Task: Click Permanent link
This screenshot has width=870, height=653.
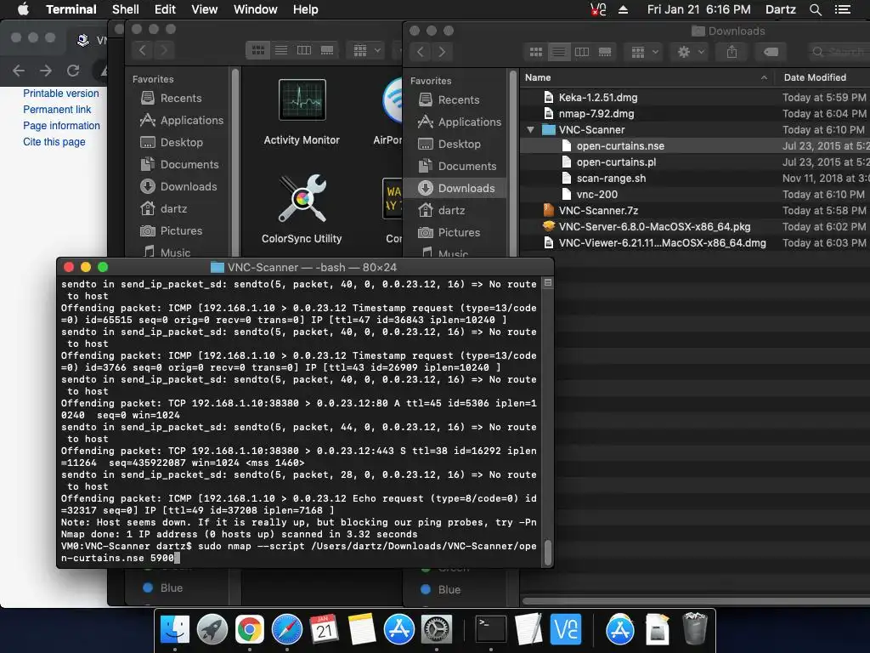Action: click(x=57, y=110)
